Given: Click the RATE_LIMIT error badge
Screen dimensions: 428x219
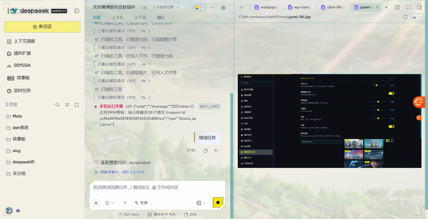Looking at the screenshot, I should (210, 106).
